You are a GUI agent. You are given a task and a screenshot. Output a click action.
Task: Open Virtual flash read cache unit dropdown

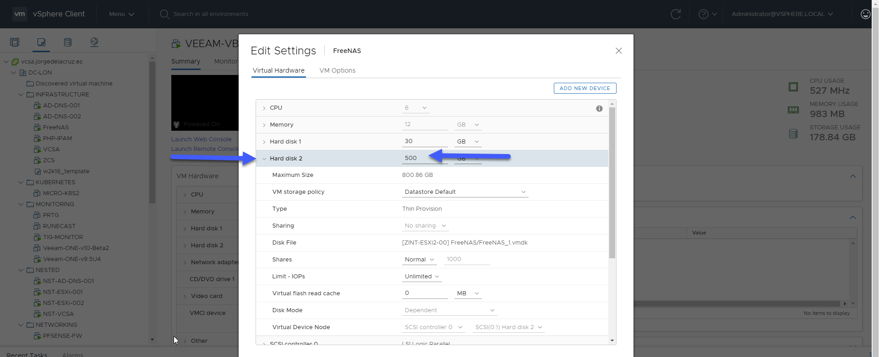468,293
